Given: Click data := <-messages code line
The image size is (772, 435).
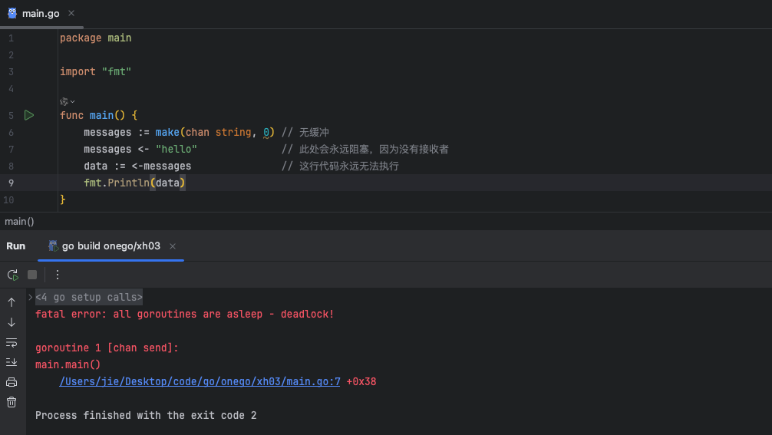Looking at the screenshot, I should (x=137, y=166).
